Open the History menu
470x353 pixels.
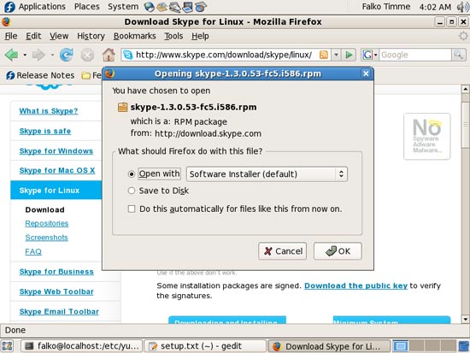(91, 36)
